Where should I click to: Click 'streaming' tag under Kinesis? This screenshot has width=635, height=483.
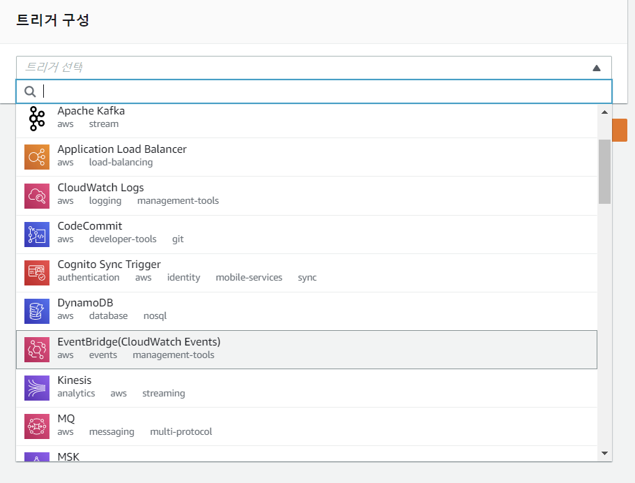[164, 394]
